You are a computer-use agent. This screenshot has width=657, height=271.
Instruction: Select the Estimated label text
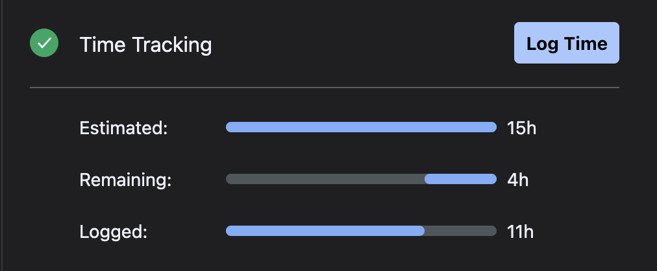pyautogui.click(x=123, y=128)
